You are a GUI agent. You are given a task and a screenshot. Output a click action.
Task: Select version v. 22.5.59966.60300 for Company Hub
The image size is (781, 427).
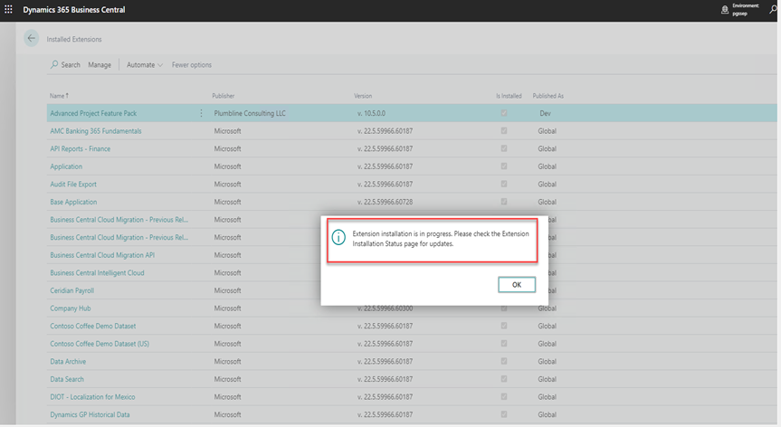[385, 308]
